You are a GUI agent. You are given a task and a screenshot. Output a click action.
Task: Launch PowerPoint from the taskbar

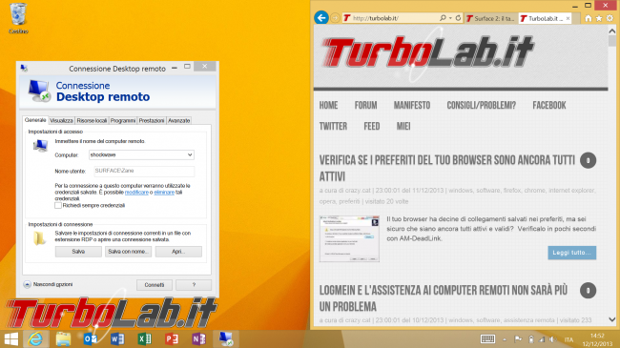point(172,338)
